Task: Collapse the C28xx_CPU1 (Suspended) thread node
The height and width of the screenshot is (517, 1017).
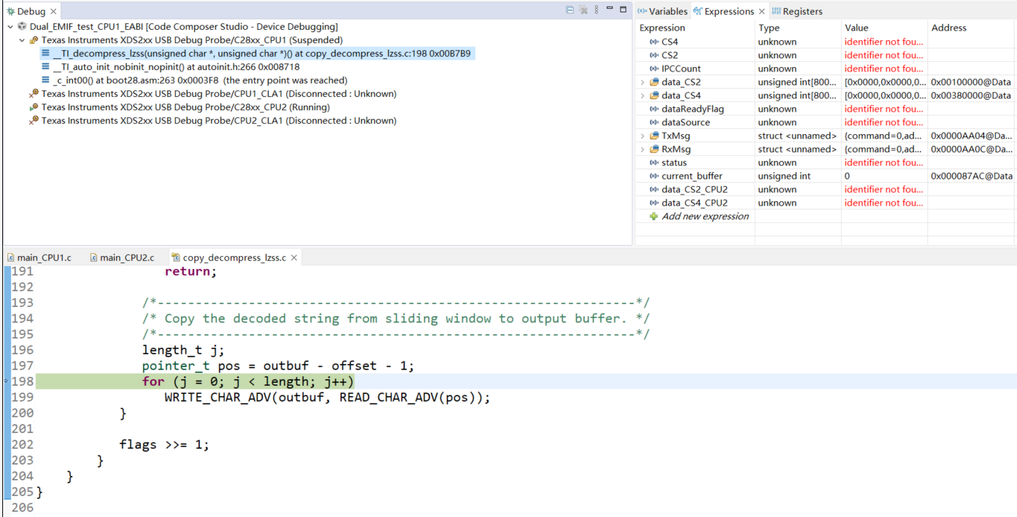Action: [x=22, y=40]
